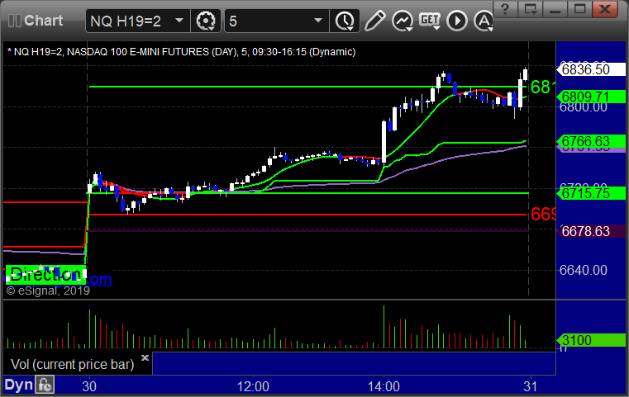629x397 pixels.
Task: Click the 31 date axis label
Action: click(x=531, y=386)
